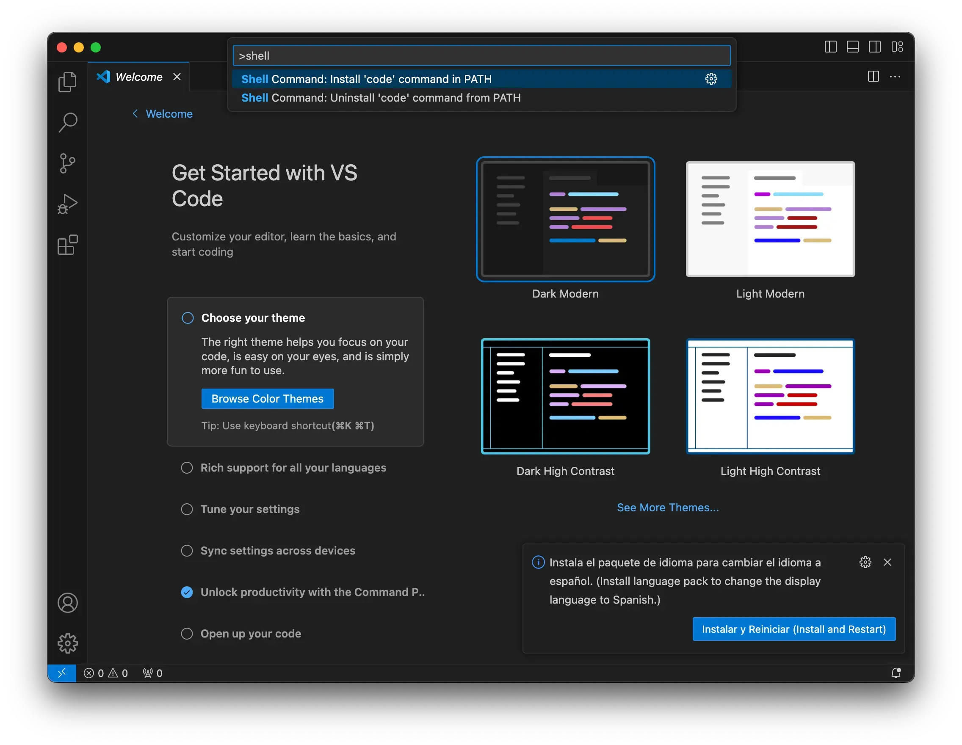Toggle the secondary side bar layout icon
This screenshot has height=745, width=962.
[874, 47]
